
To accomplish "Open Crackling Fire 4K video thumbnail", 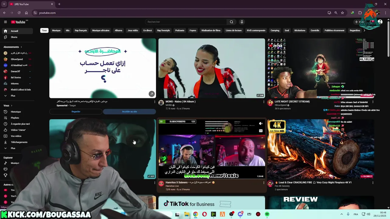I will tap(321, 149).
